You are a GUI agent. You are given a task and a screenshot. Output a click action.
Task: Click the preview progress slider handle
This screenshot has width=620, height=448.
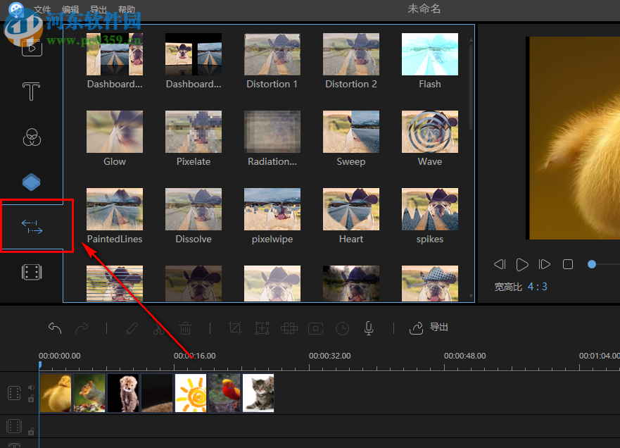[592, 264]
